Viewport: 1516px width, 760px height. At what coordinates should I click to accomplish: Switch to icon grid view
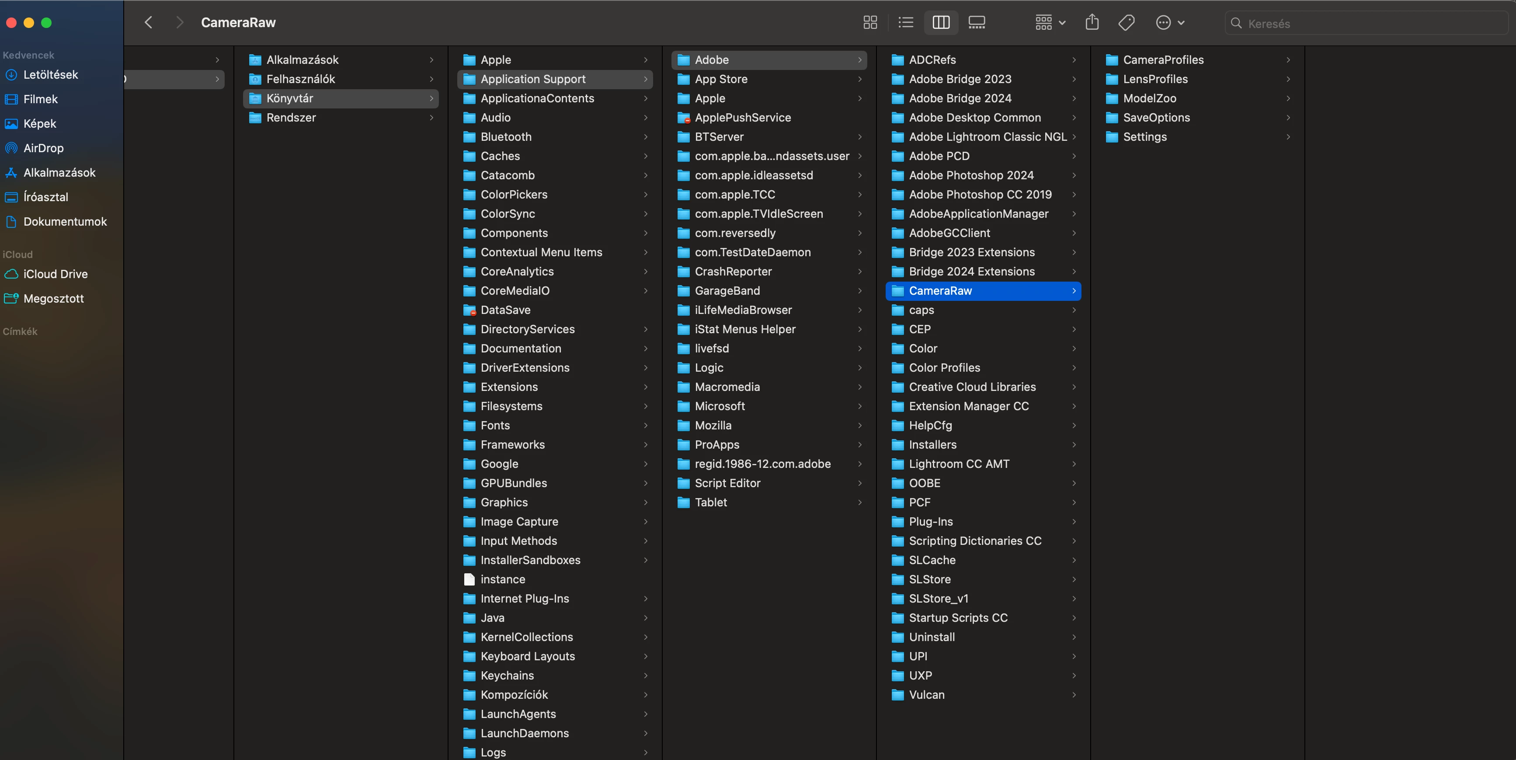(x=870, y=22)
